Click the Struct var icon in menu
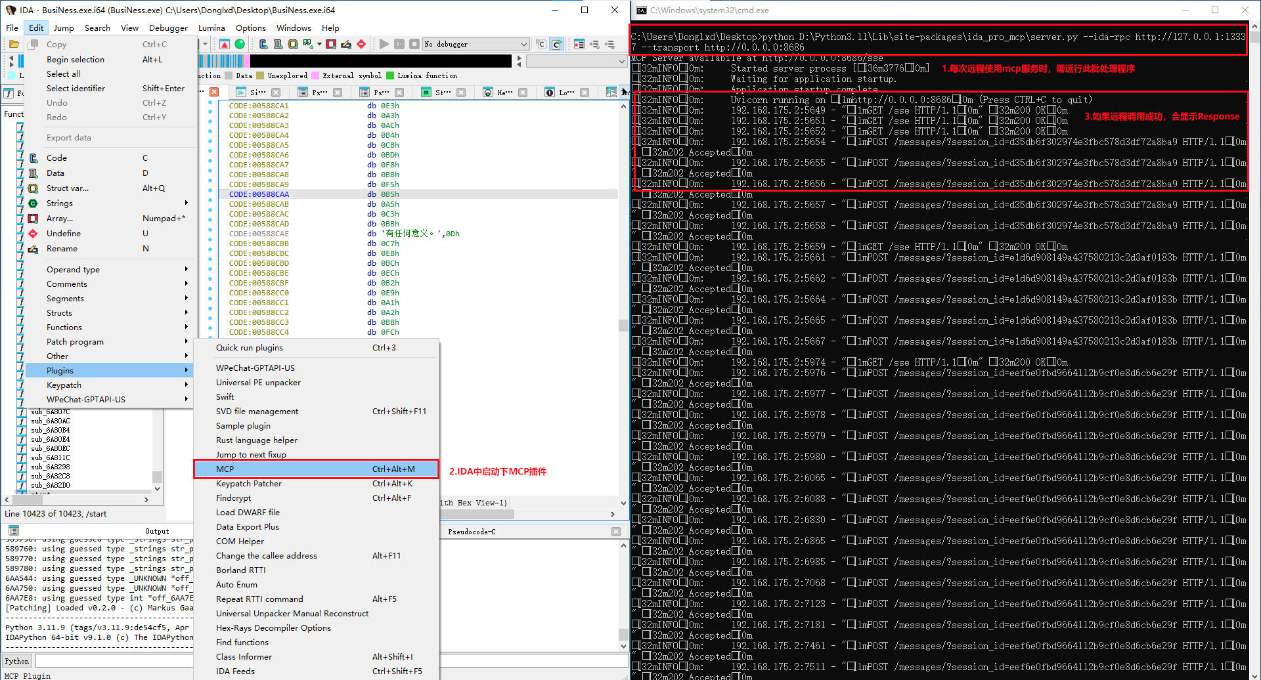Viewport: 1261px width, 680px height. pos(33,188)
